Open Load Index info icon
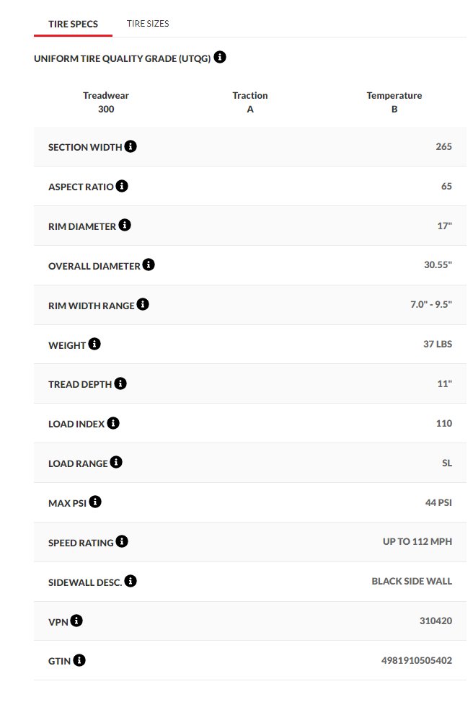 [113, 423]
